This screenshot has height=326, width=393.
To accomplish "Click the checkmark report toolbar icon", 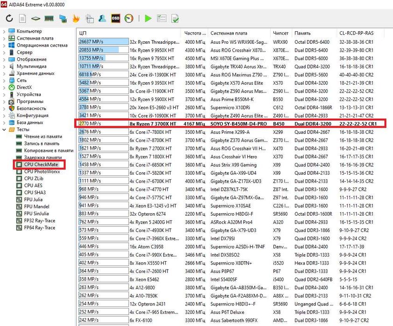I will 175,19.
